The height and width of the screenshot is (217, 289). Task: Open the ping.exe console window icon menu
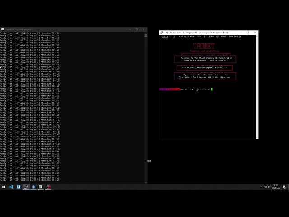pos(2,29)
